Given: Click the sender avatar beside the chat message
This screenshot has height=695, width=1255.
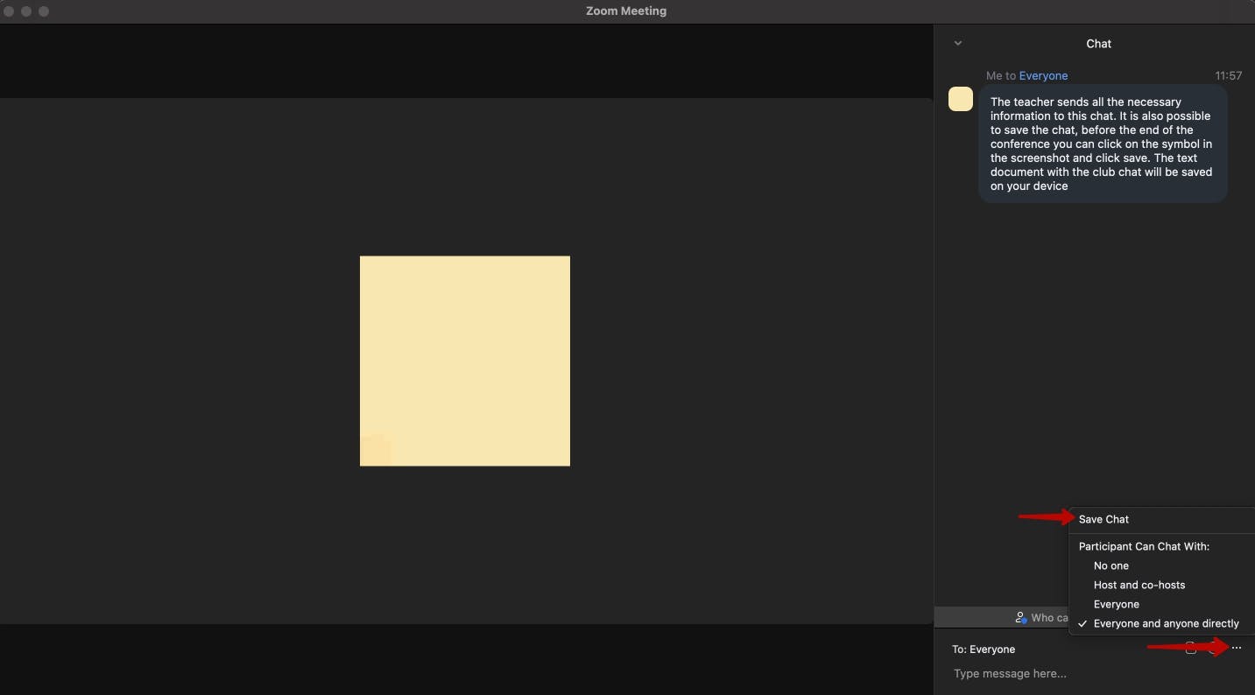Looking at the screenshot, I should tap(961, 99).
